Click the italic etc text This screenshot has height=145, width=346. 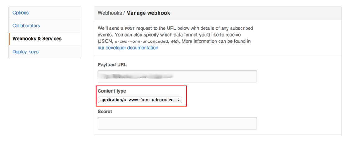(175, 41)
